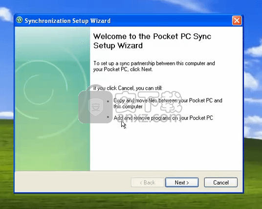
Task: Click the ActiveSync icon in title bar
Action: [20, 20]
